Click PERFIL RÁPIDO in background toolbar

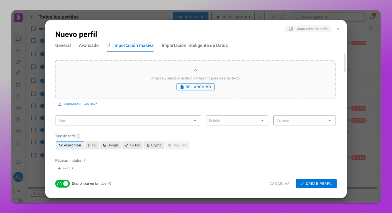[x=233, y=16]
